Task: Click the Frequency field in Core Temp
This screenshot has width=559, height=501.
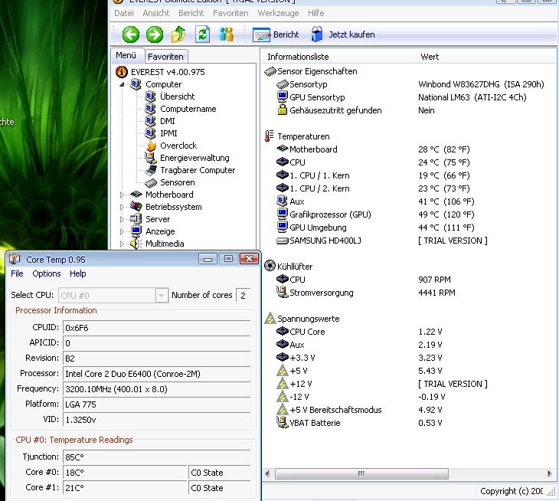Action: click(x=156, y=389)
